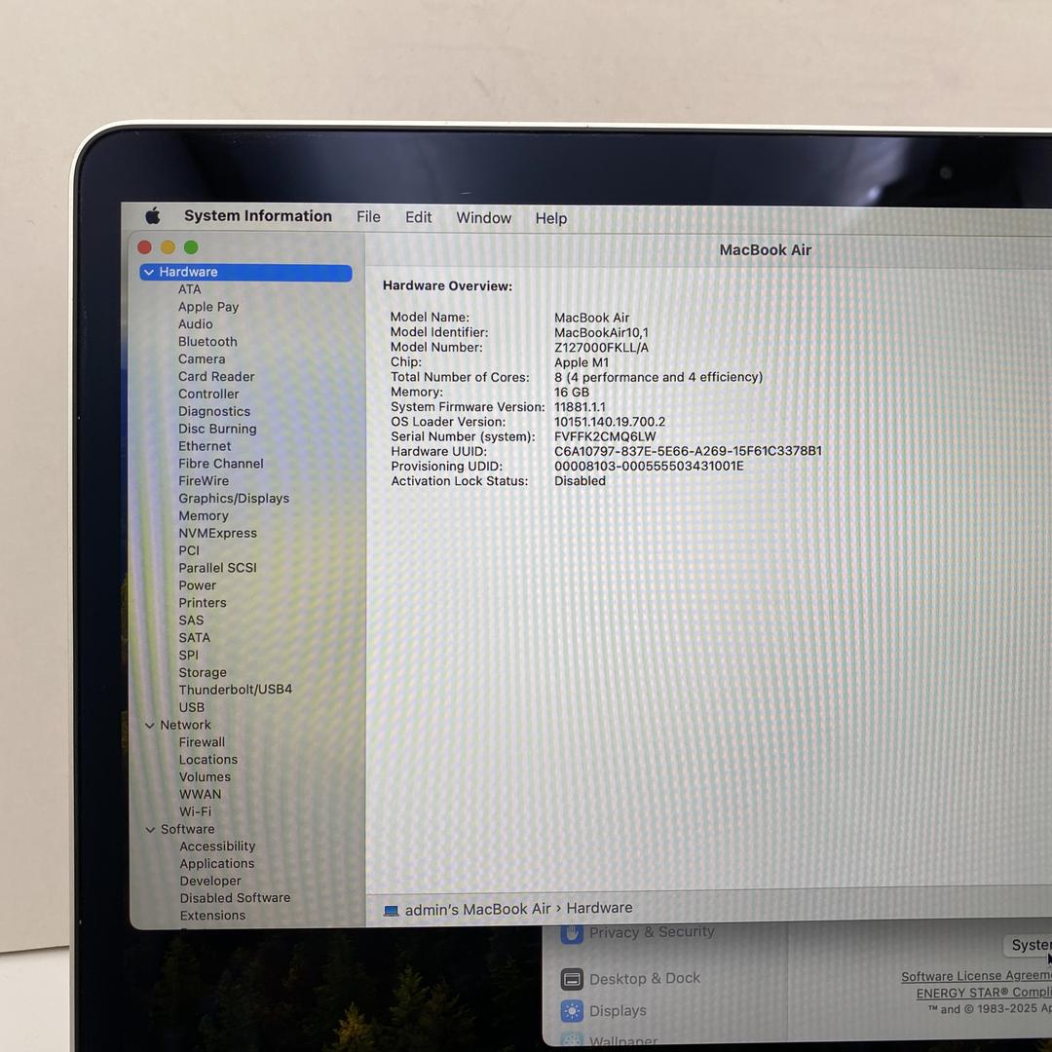The image size is (1052, 1052).
Task: Collapse the Network section
Action: coord(150,726)
